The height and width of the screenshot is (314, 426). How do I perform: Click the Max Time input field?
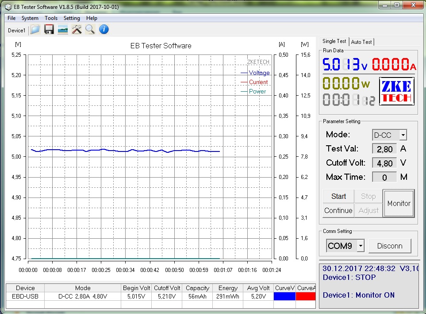(x=384, y=178)
